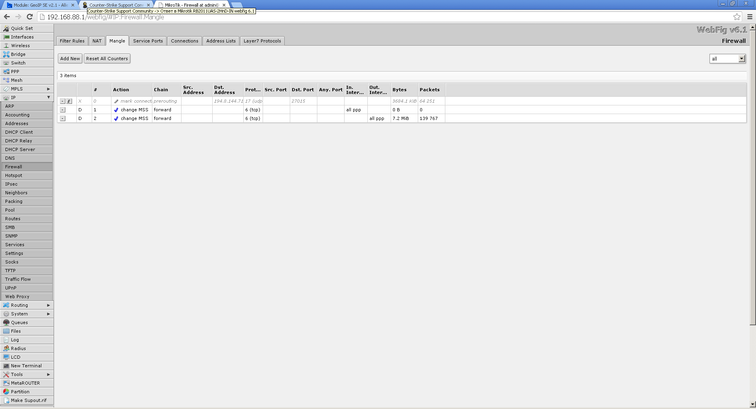Open ARP under the IP menu

click(27, 106)
